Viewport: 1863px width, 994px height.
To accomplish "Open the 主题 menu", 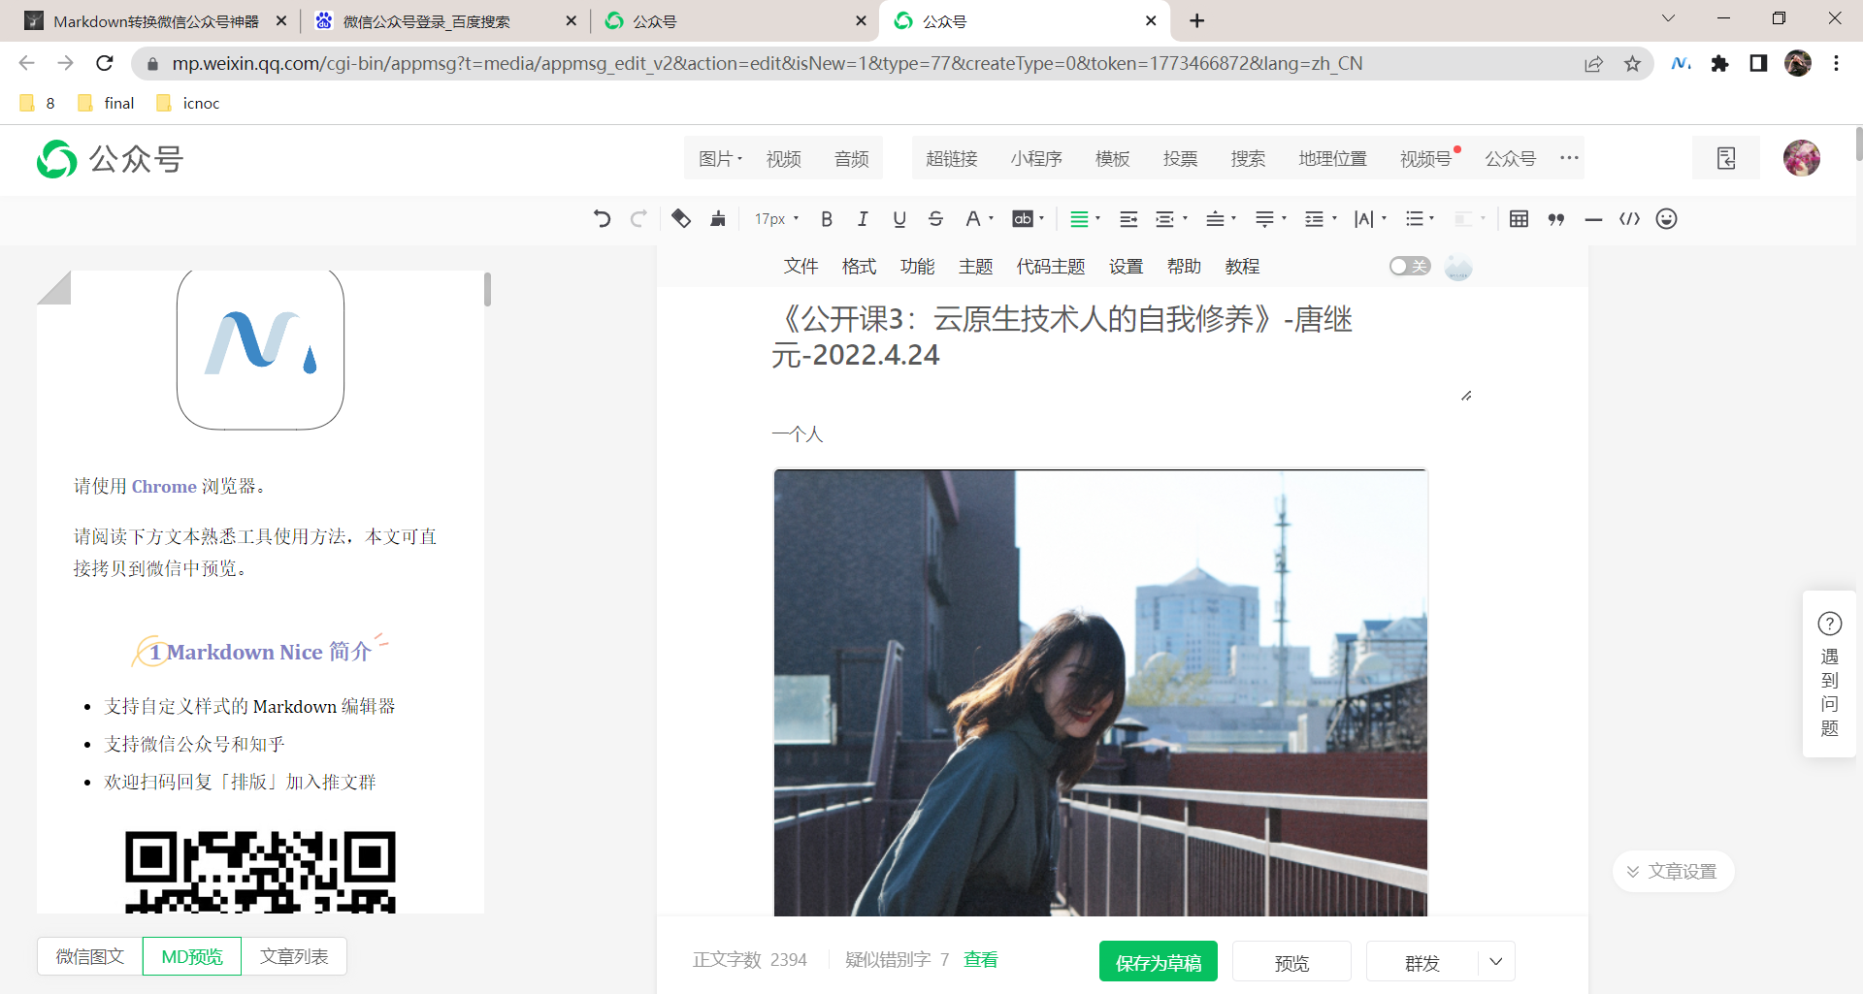I will 975,267.
